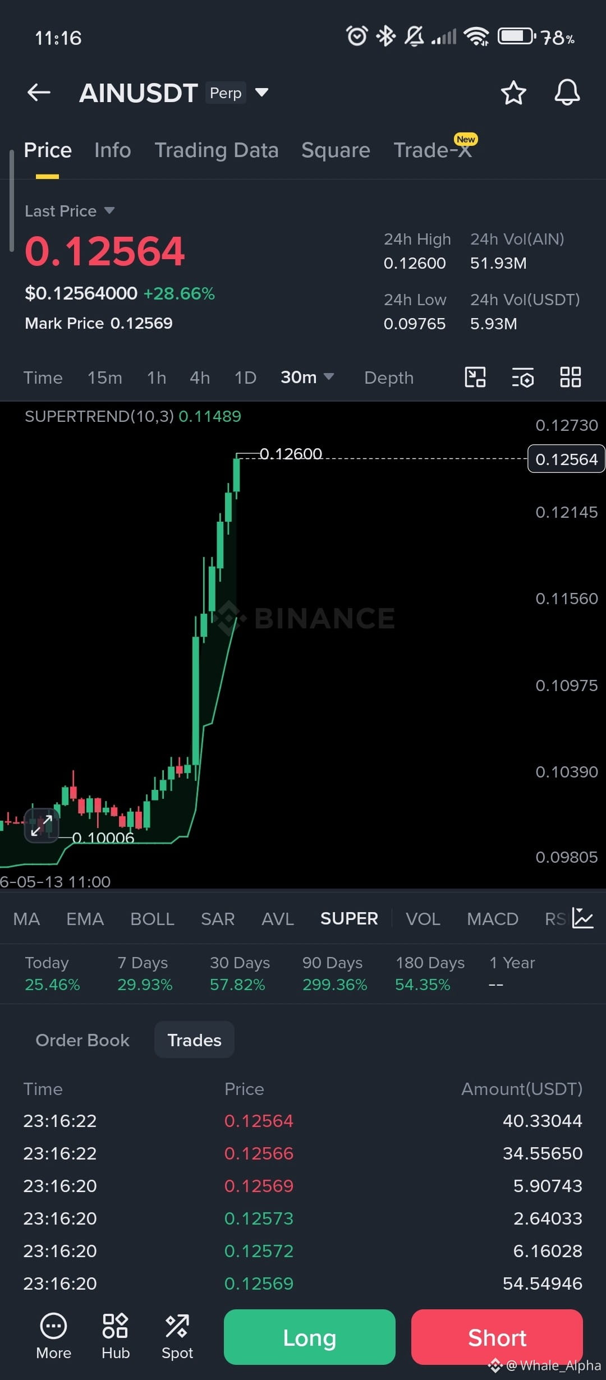Toggle the VOL sub-indicator
The width and height of the screenshot is (606, 1380).
423,919
